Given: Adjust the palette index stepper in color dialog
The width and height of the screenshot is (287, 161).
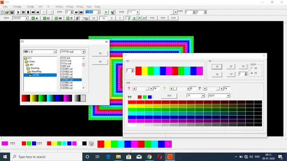Looking at the screenshot, I should [132, 71].
